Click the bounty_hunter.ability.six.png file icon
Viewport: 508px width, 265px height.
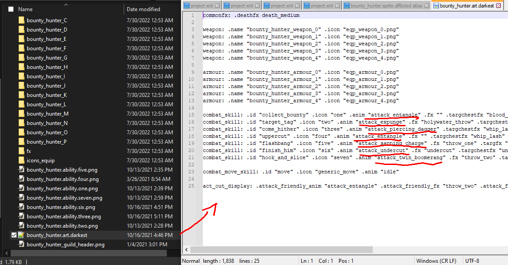tap(21, 207)
